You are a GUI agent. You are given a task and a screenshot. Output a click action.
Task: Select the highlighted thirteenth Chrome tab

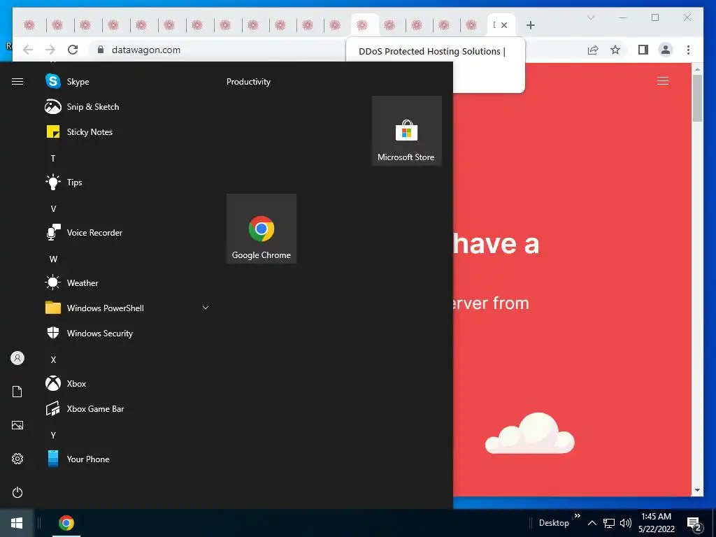363,25
